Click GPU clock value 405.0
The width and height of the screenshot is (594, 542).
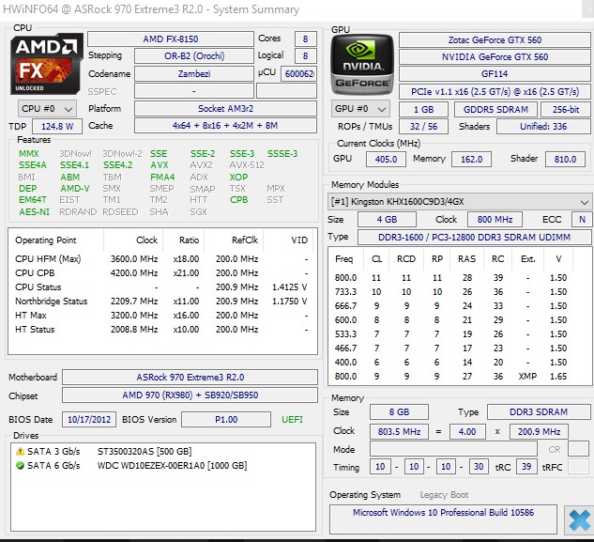386,159
